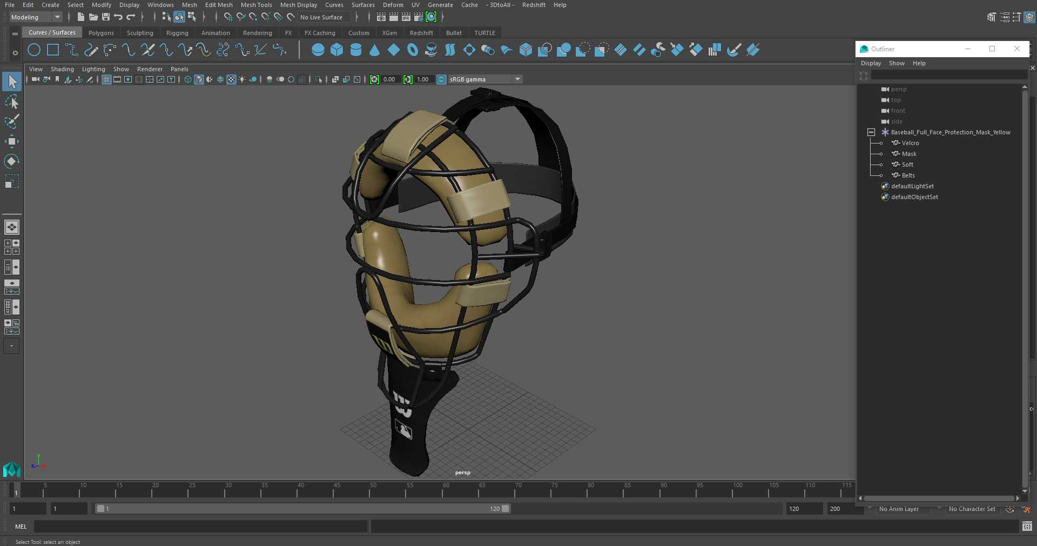The width and height of the screenshot is (1037, 546).
Task: Click the Undo arrow icon
Action: pyautogui.click(x=118, y=17)
